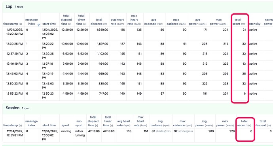The height and width of the screenshot is (146, 273).
Task: Click the Lap avg heart rate header
Action: point(118,22)
